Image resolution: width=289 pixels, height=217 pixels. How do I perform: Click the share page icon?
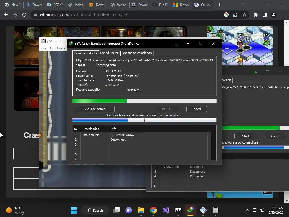click(235, 15)
